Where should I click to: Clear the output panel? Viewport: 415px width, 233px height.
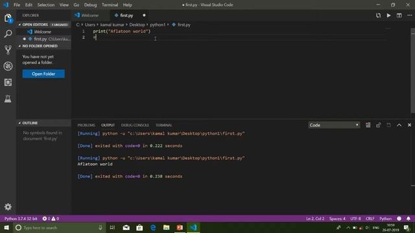pos(368,125)
